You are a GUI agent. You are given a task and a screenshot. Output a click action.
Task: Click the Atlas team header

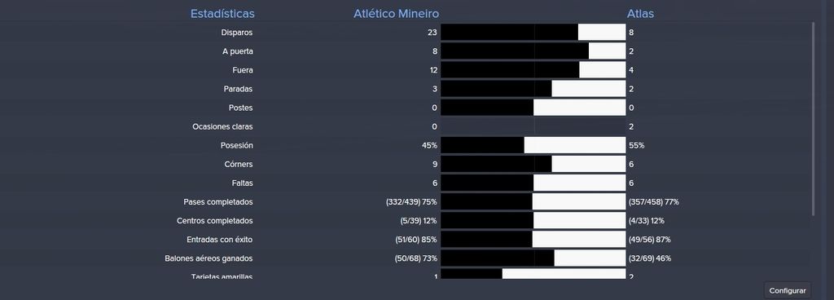tap(640, 14)
